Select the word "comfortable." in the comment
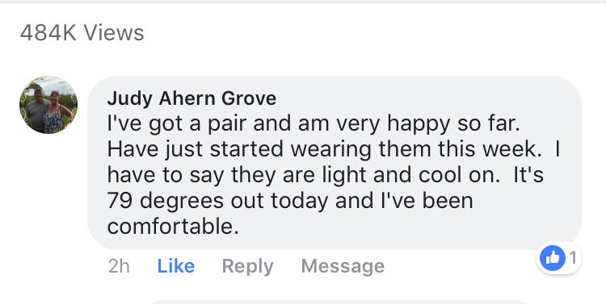The width and height of the screenshot is (606, 304). click(173, 227)
